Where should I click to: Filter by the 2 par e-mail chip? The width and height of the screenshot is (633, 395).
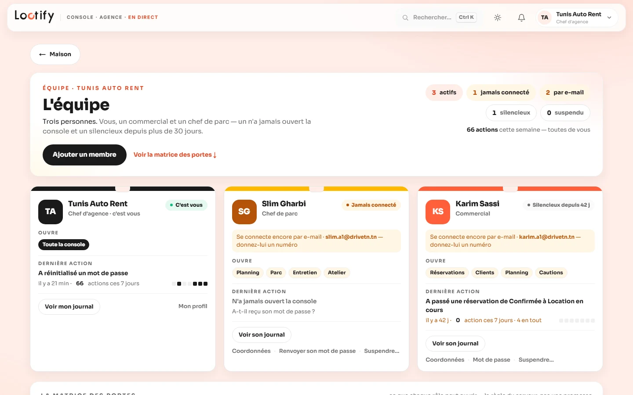click(565, 93)
